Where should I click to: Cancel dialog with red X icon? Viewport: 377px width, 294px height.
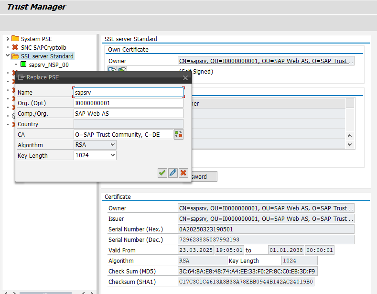point(183,173)
